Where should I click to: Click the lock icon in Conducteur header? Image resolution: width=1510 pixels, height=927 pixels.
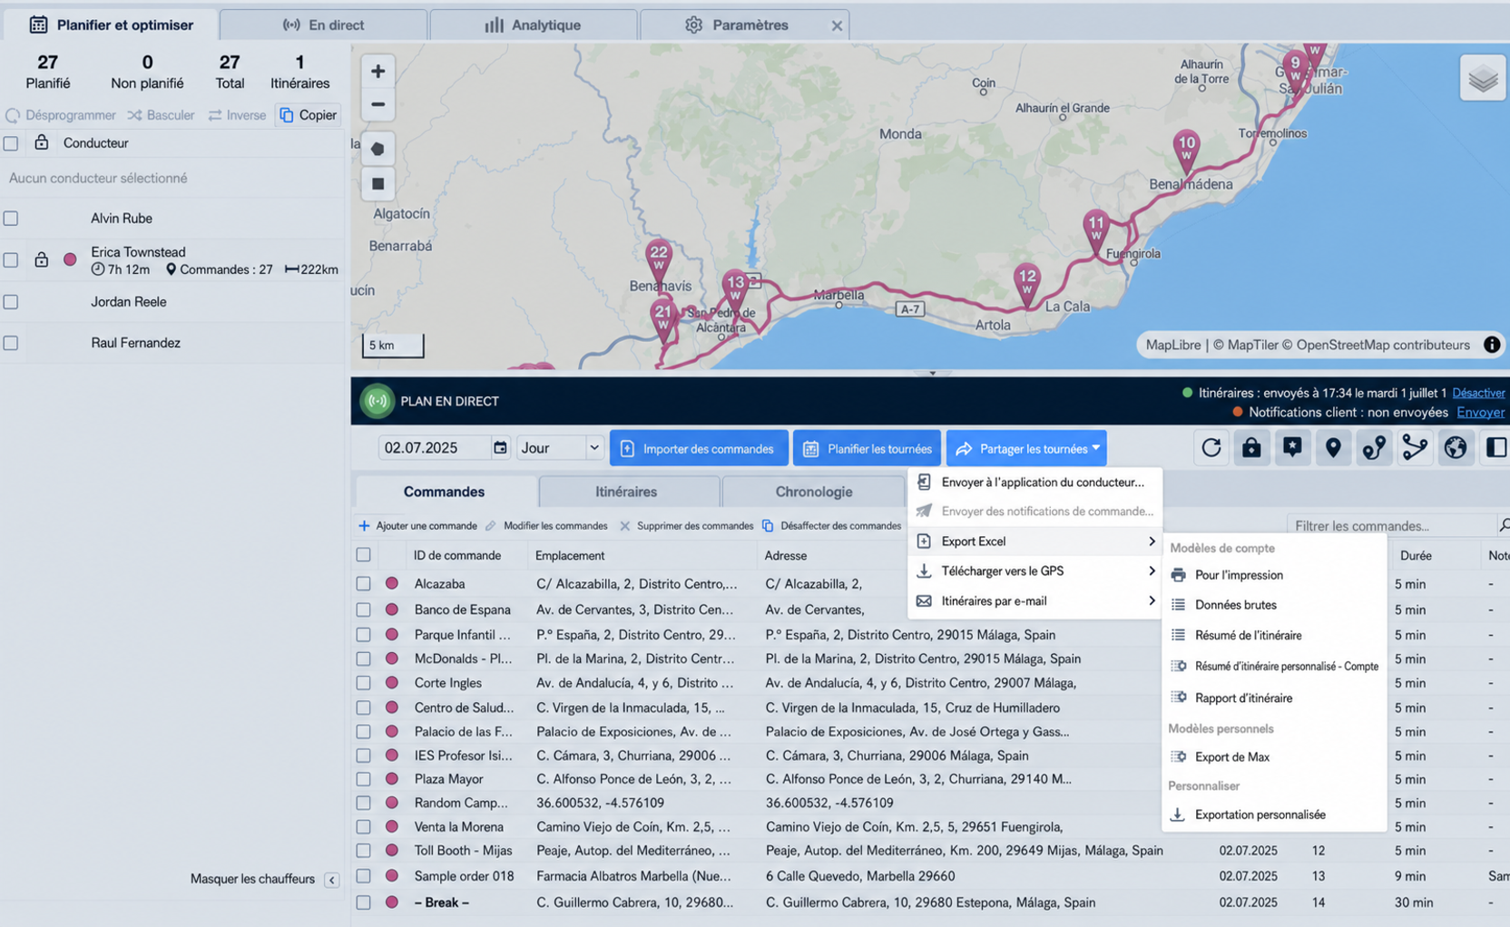click(x=41, y=142)
